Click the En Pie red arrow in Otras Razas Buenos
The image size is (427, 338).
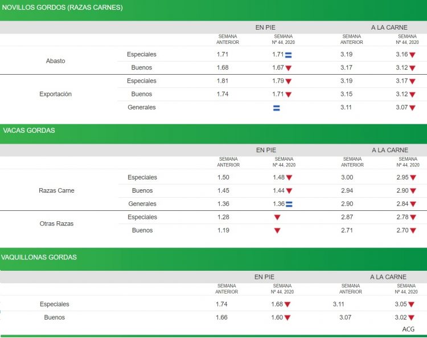tap(277, 231)
